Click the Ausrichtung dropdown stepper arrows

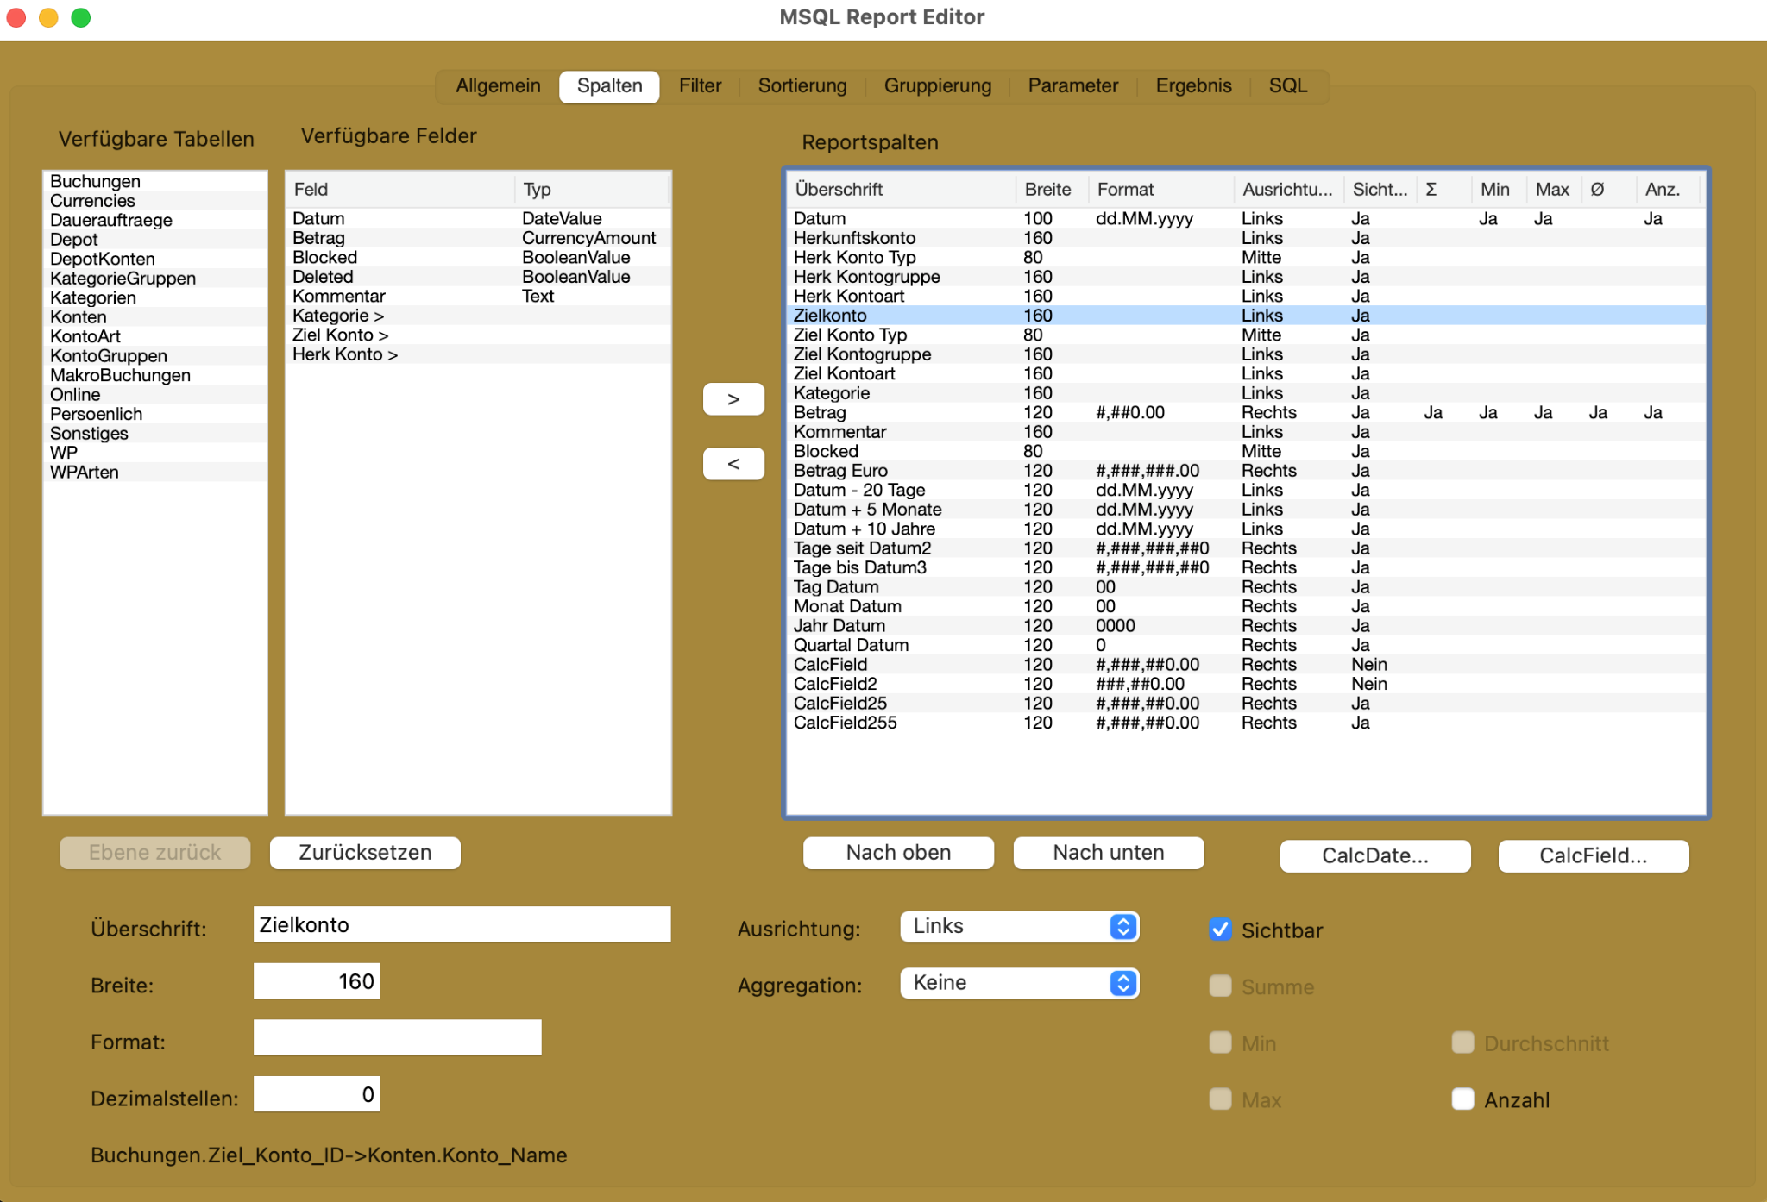tap(1122, 926)
